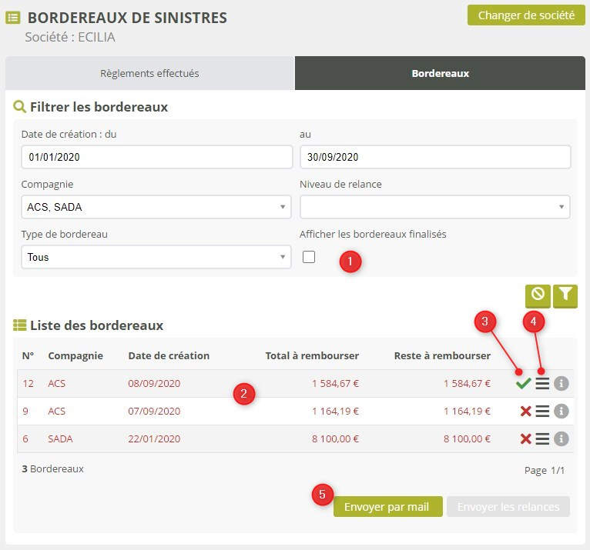Click the start date field 01/01/2020
Image resolution: width=590 pixels, height=550 pixels.
156,157
